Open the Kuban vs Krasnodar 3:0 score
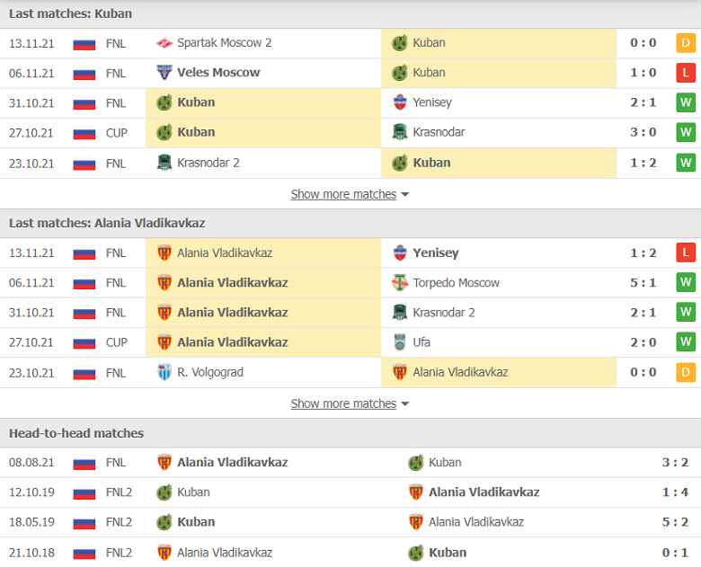This screenshot has width=701, height=567. click(x=643, y=132)
